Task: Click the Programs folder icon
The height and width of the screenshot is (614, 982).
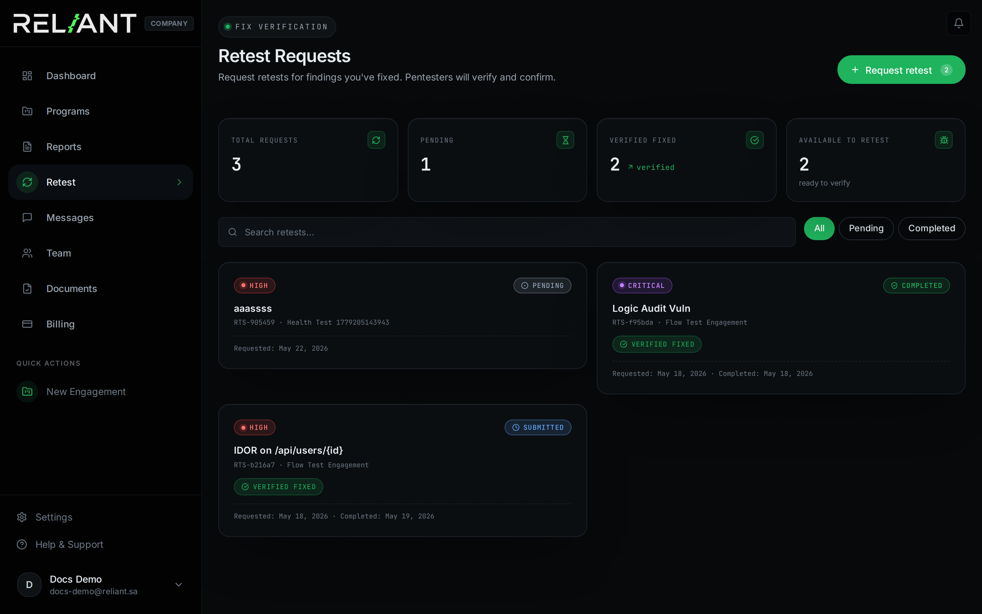Action: (27, 111)
